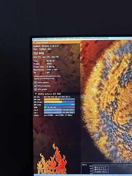Viewport: 132px width, 176px height.
Task: Click the AA Off row
Action: (42, 73)
